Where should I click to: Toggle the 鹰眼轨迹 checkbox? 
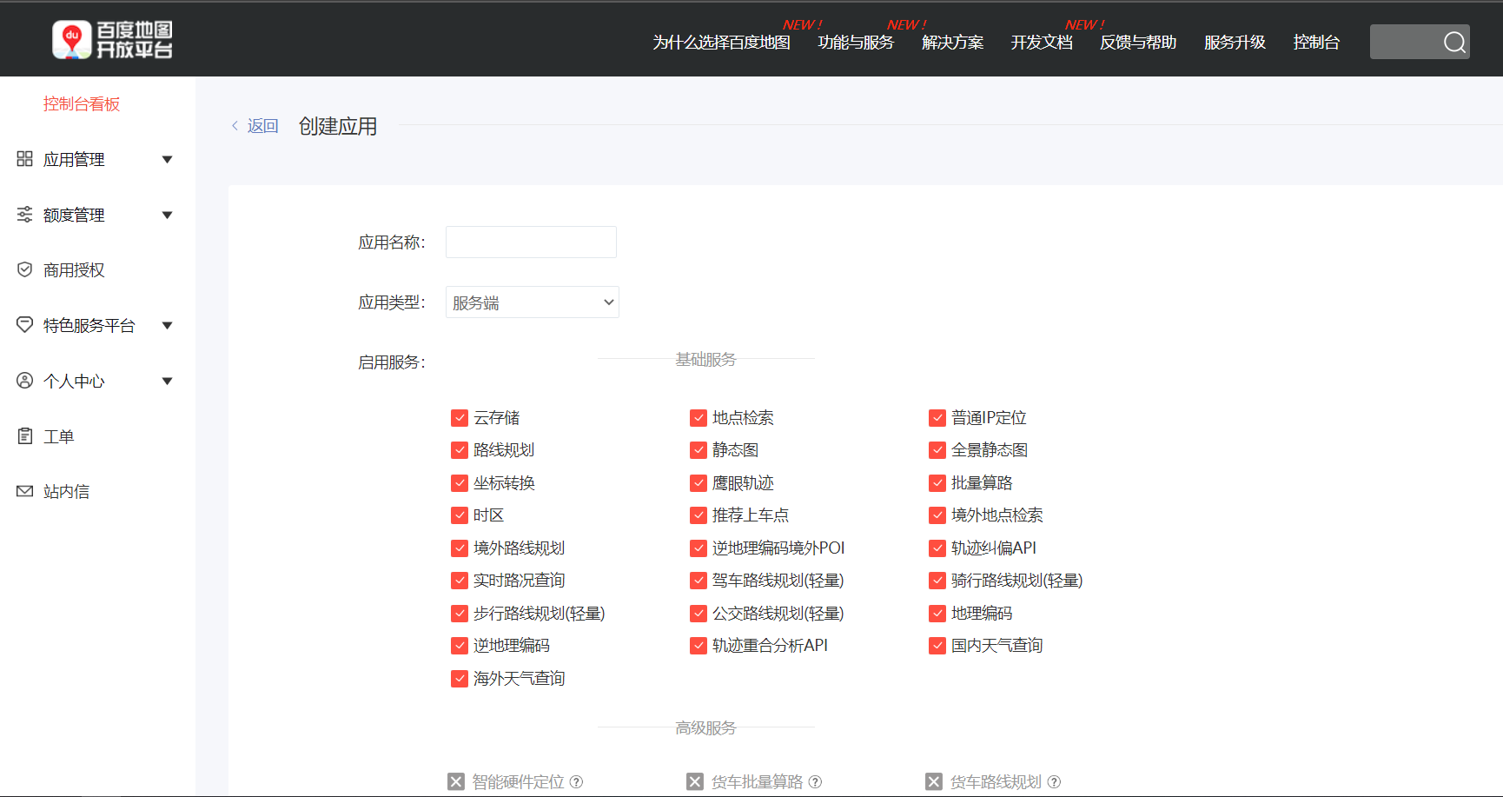[699, 483]
